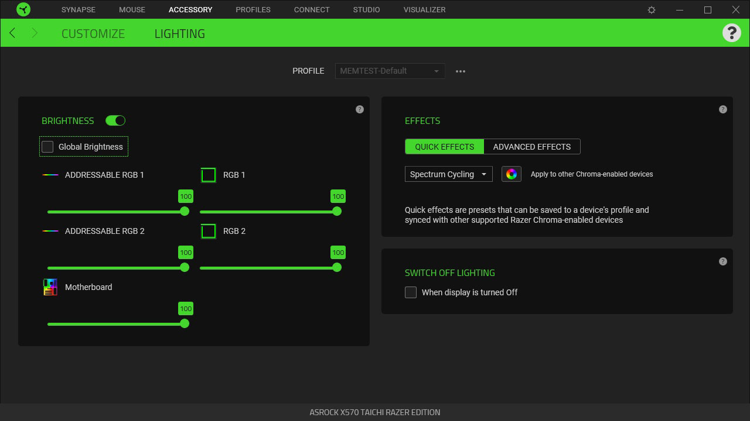Viewport: 750px width, 421px height.
Task: Click the SWITCH OFF LIGHTING heading
Action: tap(450, 272)
